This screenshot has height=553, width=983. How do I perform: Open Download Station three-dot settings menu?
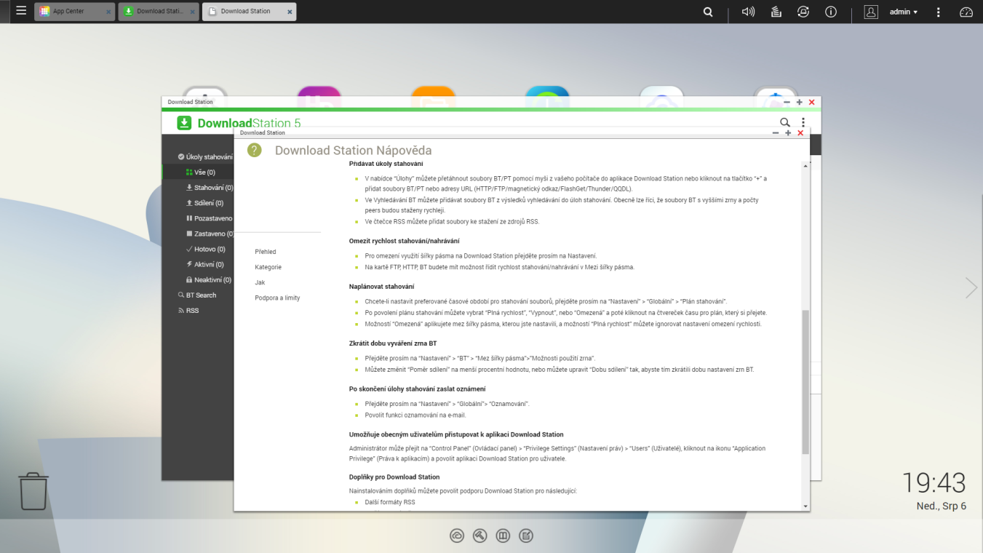coord(803,122)
